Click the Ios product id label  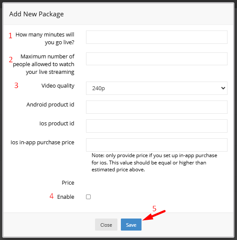pyautogui.click(x=57, y=124)
